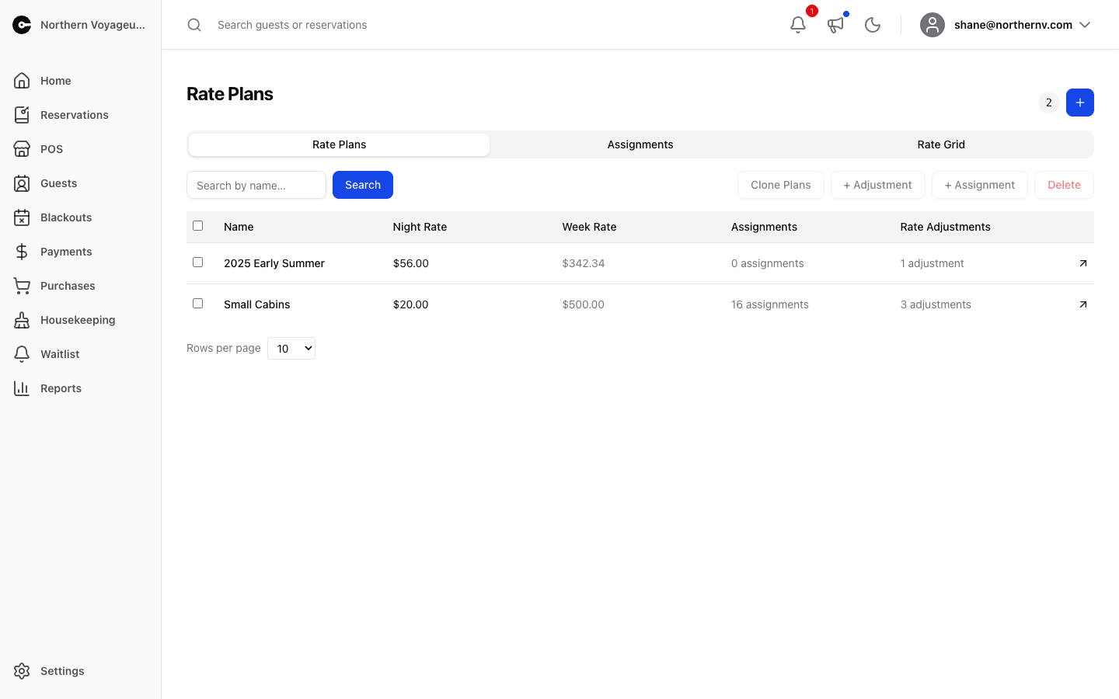Open the rows per page dropdown
Image resolution: width=1119 pixels, height=699 pixels.
[x=291, y=349]
